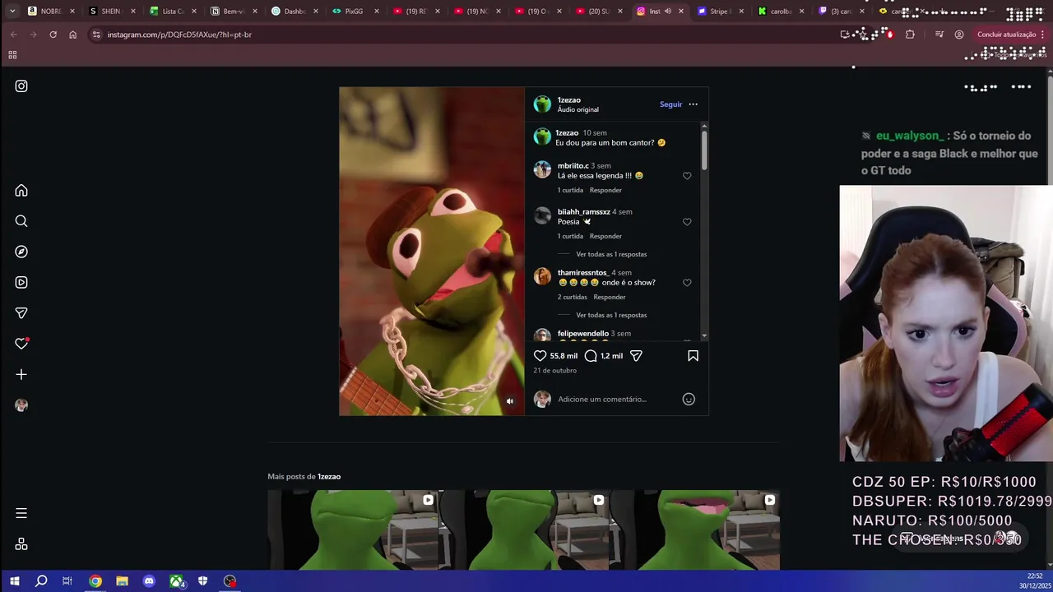Open Windows Start menu
Image resolution: width=1053 pixels, height=592 pixels.
[x=14, y=581]
